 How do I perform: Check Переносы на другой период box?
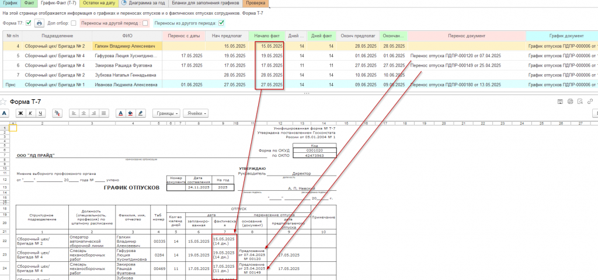(145, 23)
